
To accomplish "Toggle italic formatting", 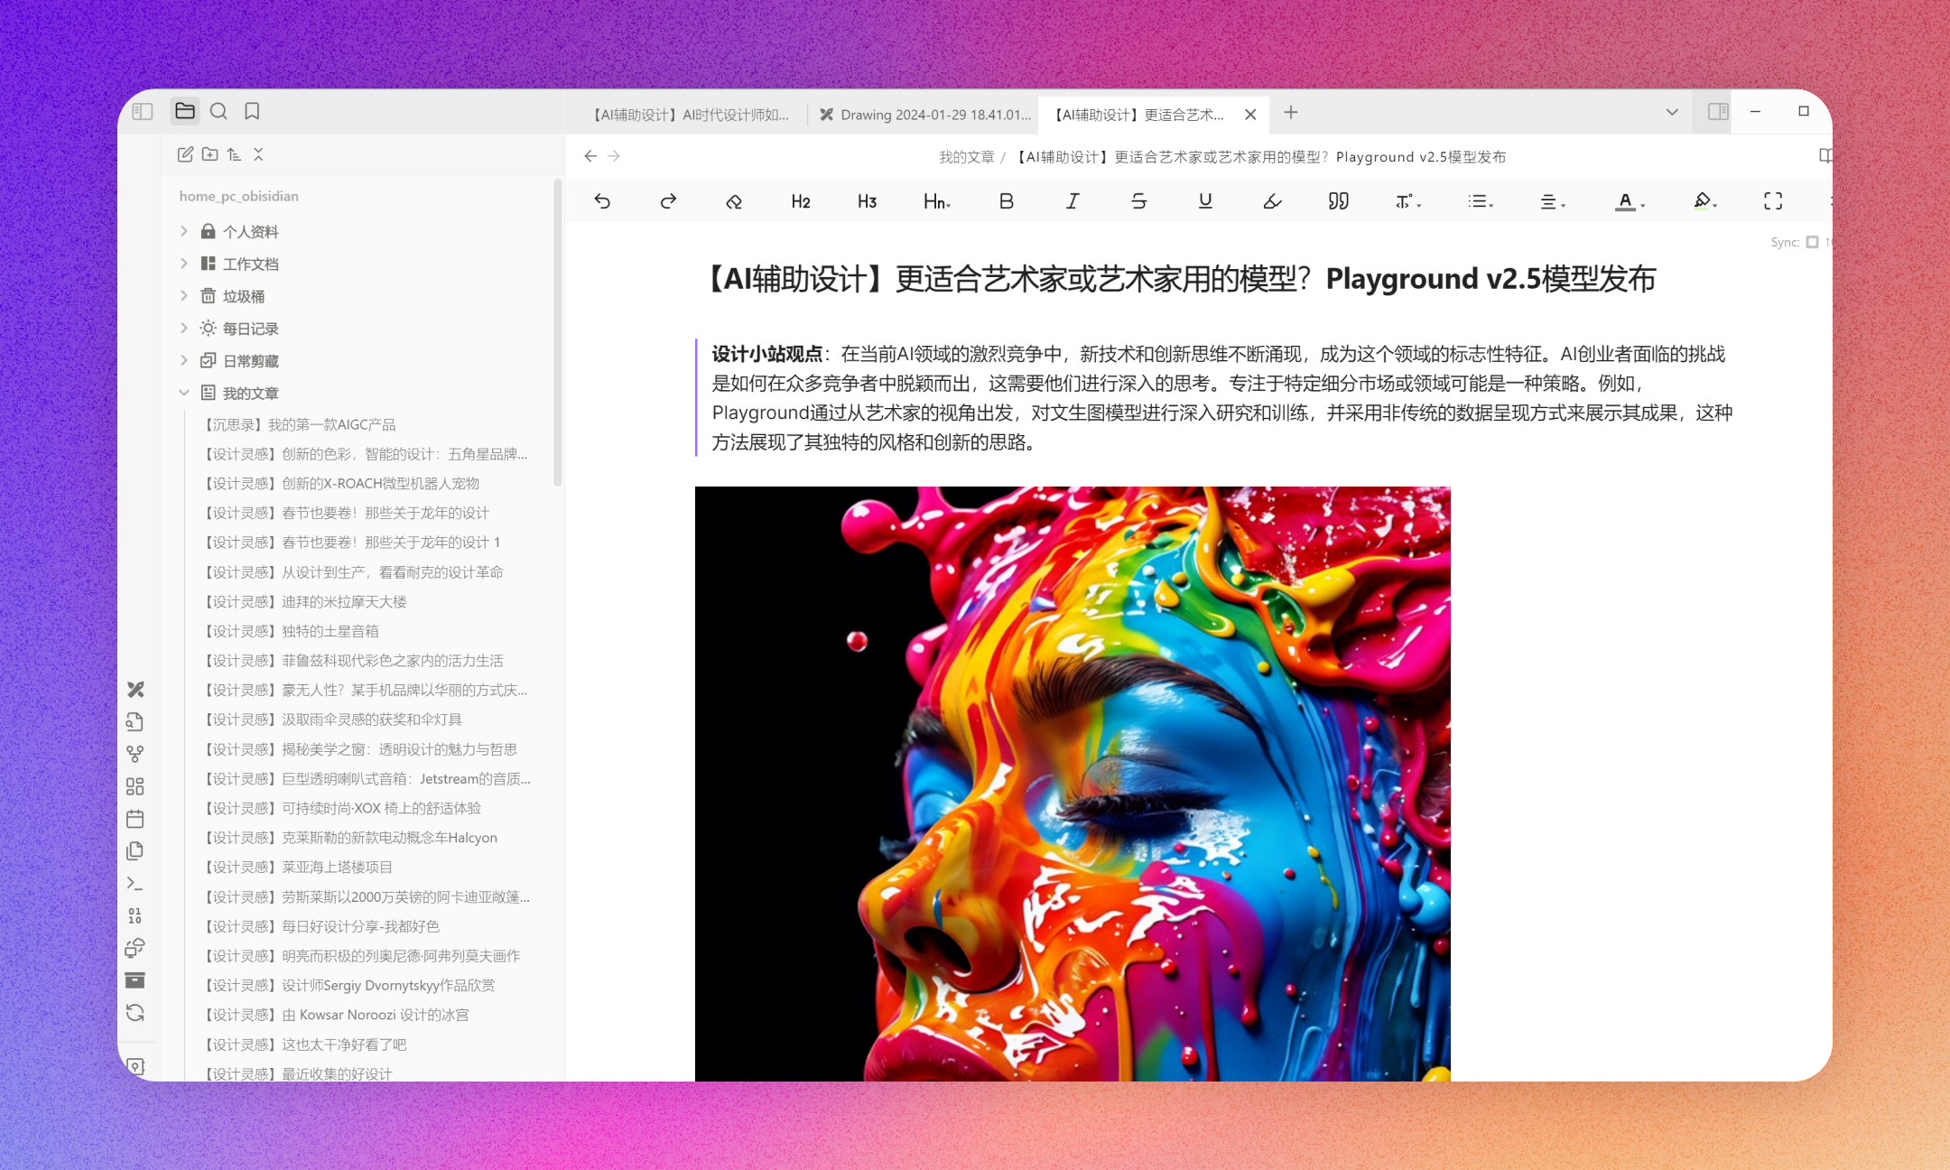I will (1072, 201).
